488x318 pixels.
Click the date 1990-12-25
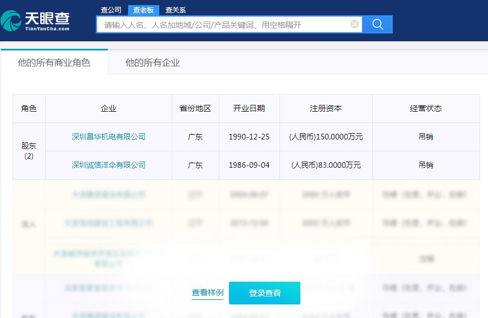249,137
